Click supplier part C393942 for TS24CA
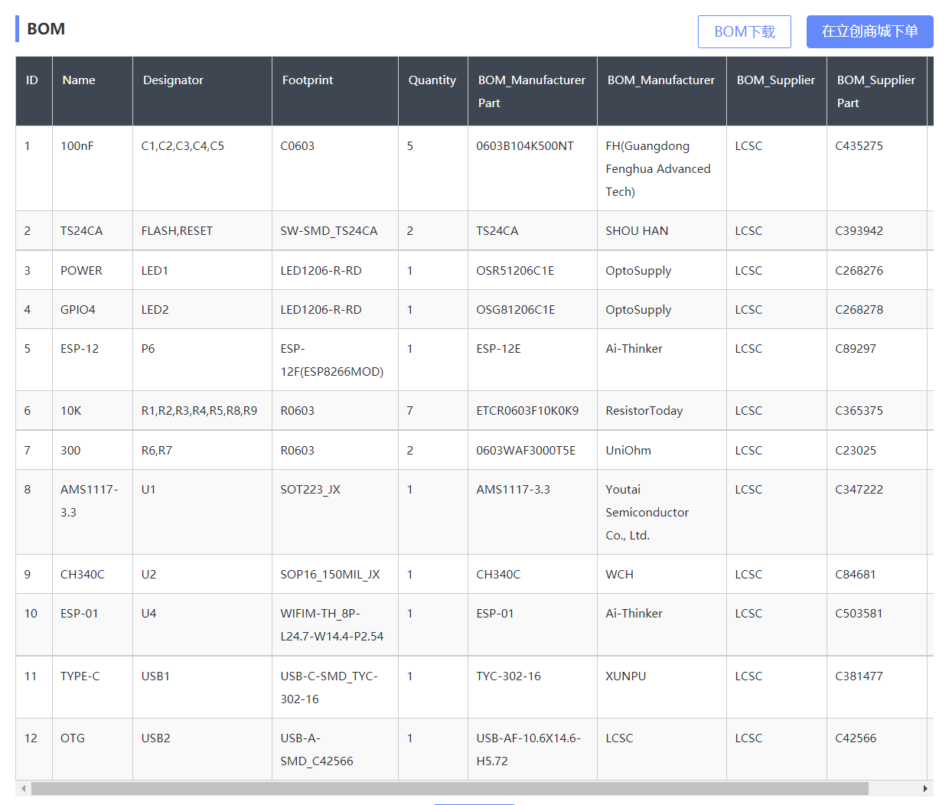Viewport: 952px width, 805px height. pos(859,230)
